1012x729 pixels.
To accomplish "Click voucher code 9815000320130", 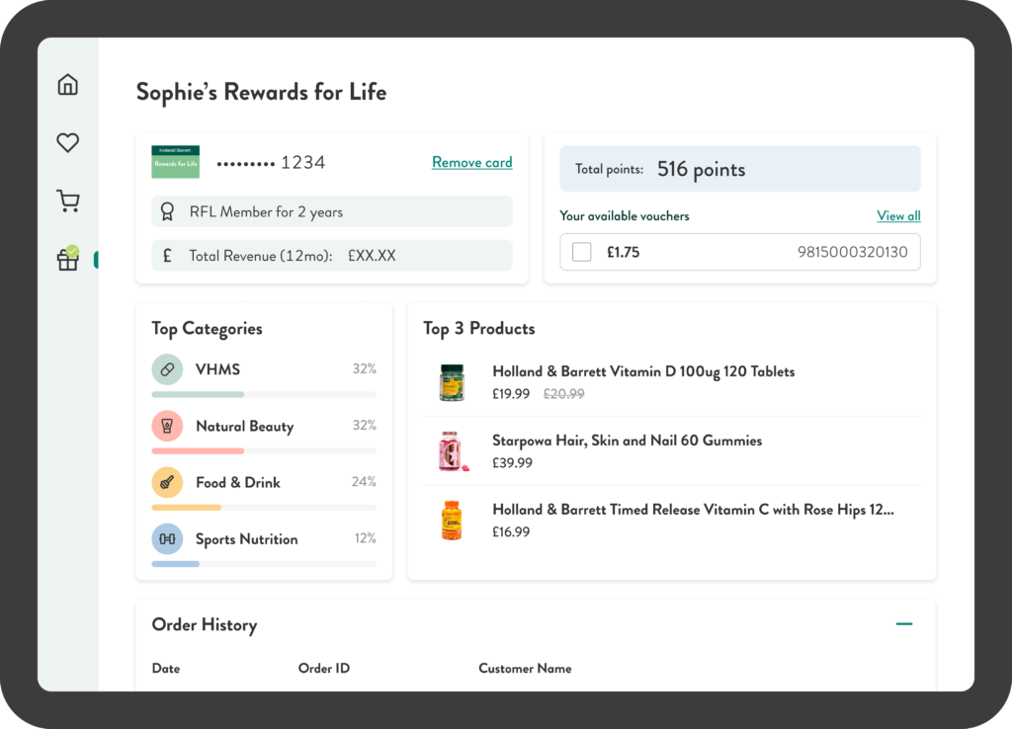I will (852, 252).
